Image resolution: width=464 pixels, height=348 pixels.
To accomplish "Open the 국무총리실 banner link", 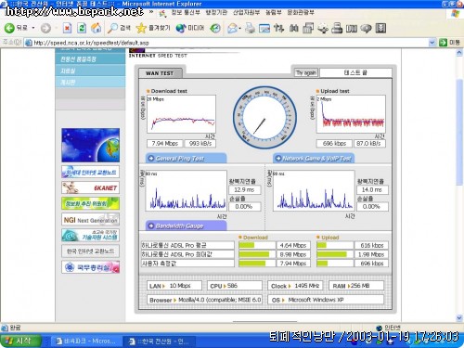I will 90,267.
